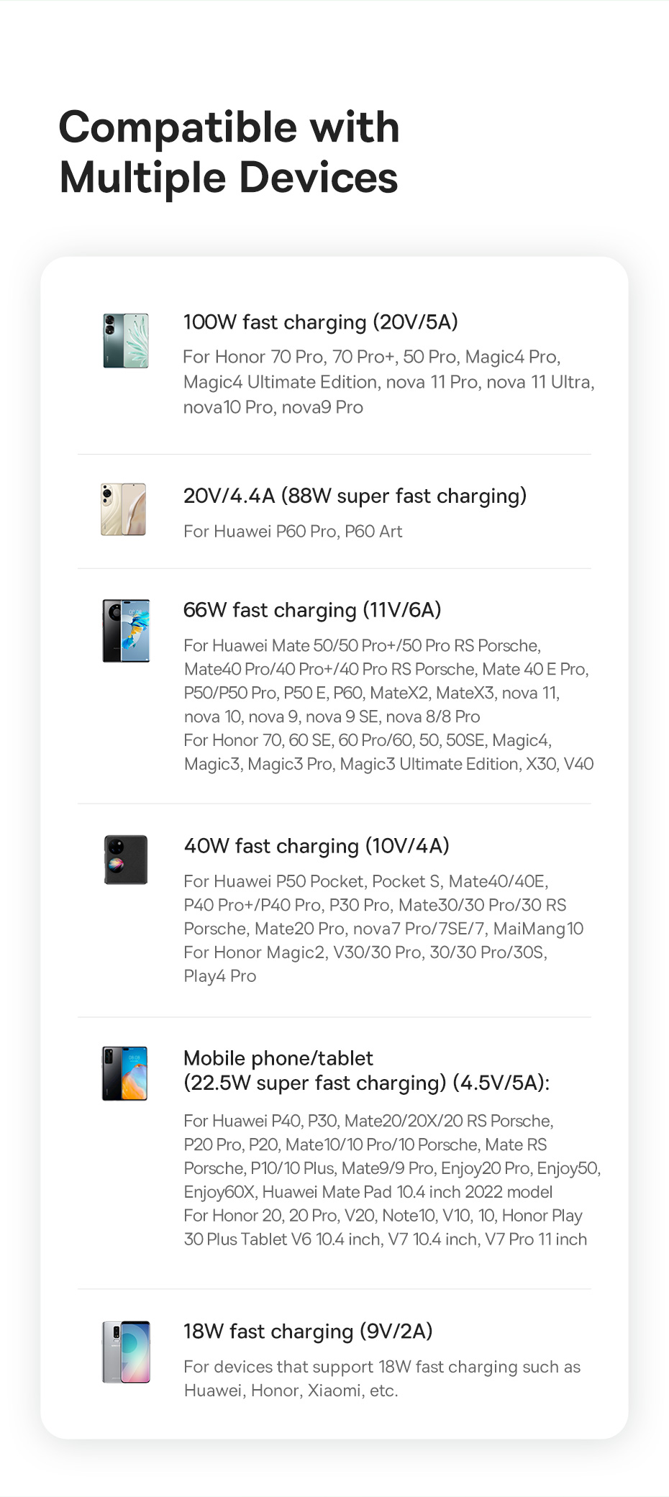Select the "Play4 Pro" text
669x1497 pixels.
point(220,976)
